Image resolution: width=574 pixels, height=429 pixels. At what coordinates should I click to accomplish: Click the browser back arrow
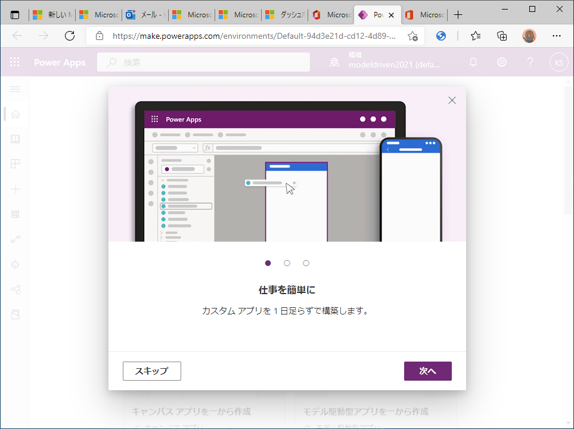tap(17, 36)
